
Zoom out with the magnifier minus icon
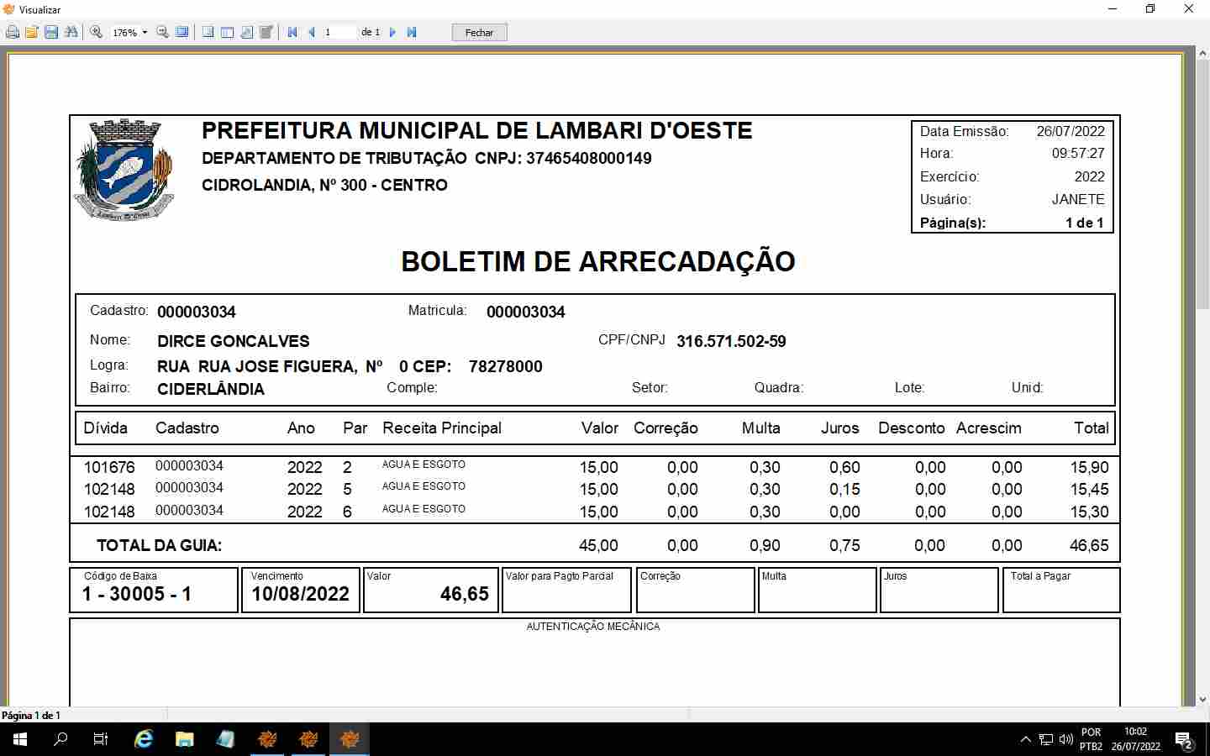(x=163, y=32)
